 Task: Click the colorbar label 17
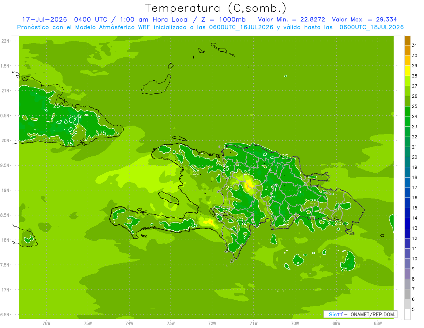(x=415, y=188)
